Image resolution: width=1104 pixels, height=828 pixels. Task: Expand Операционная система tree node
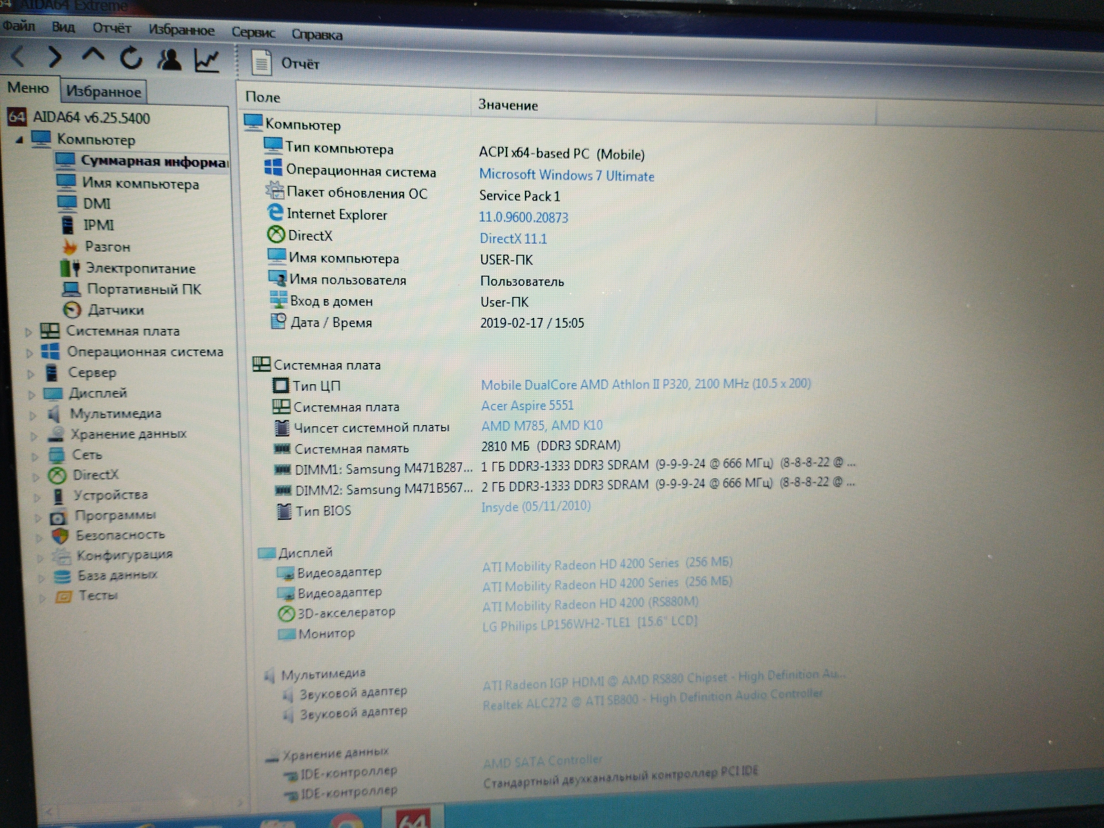click(29, 352)
